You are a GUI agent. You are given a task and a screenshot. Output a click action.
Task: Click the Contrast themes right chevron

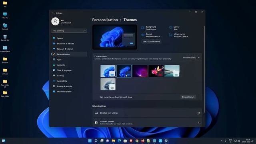[199, 123]
